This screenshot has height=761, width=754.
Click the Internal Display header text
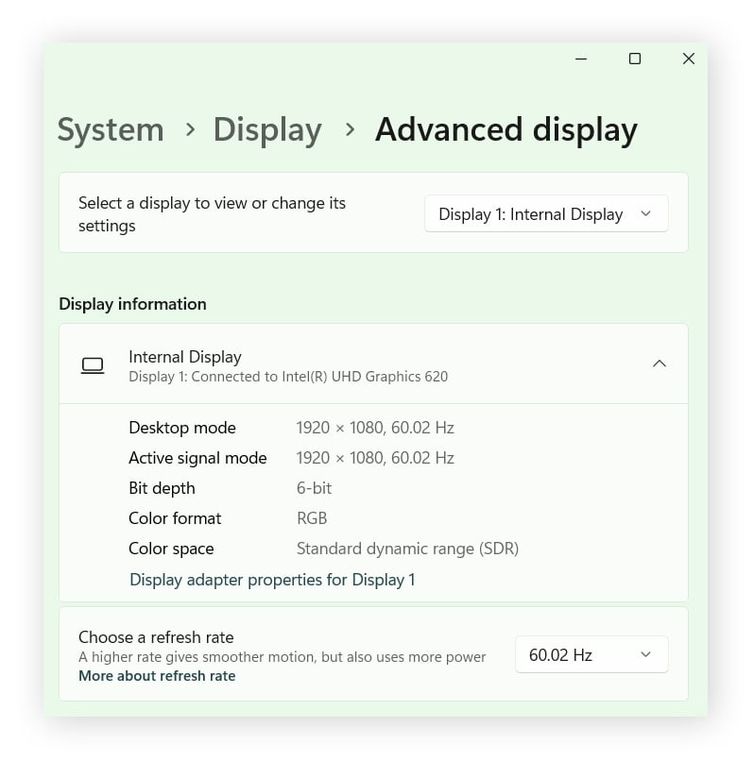(x=185, y=357)
